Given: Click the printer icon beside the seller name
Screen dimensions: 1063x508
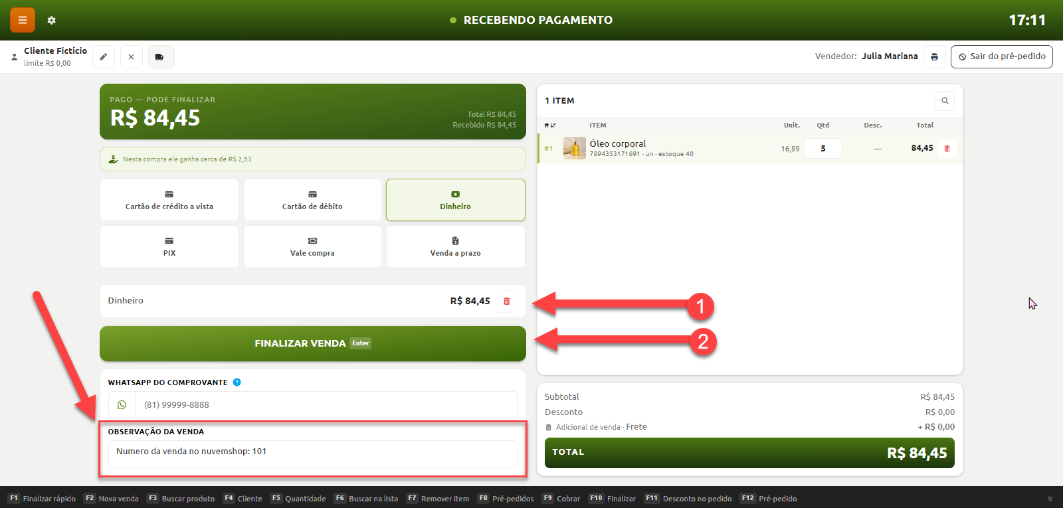Looking at the screenshot, I should [x=934, y=57].
